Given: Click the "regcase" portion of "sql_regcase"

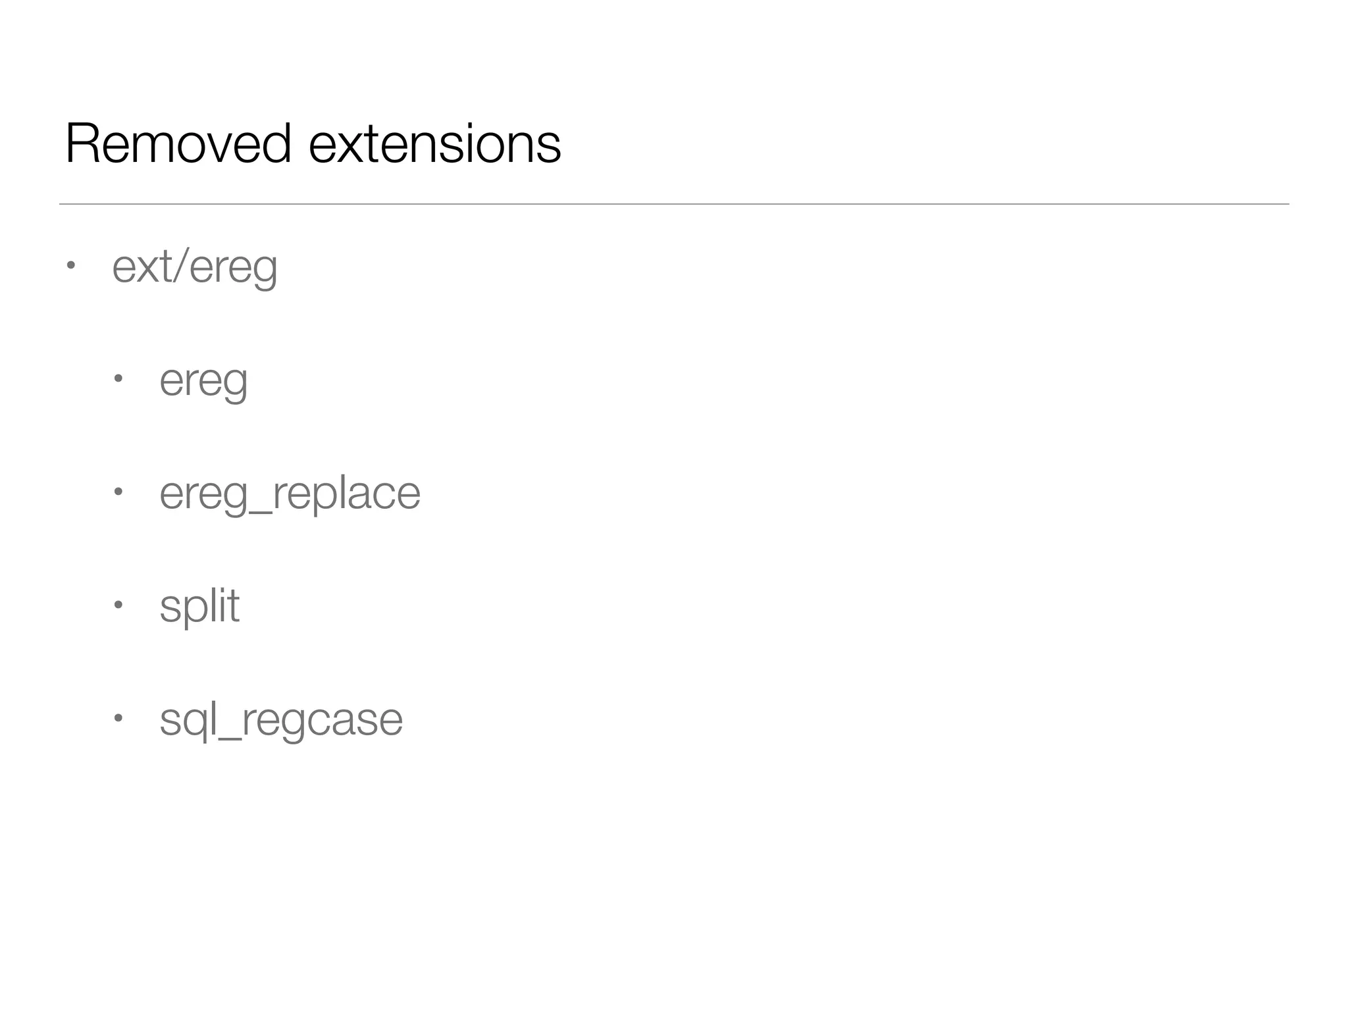Looking at the screenshot, I should pos(323,719).
